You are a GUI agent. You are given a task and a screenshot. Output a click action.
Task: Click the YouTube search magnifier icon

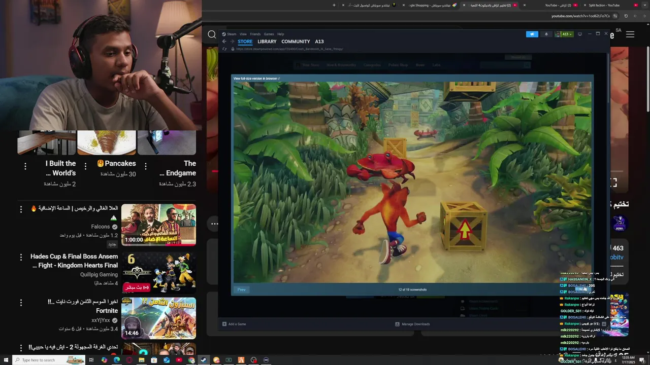(212, 34)
